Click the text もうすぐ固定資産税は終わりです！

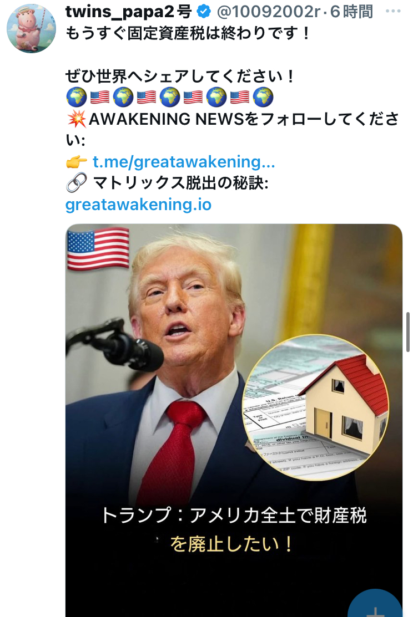(188, 33)
